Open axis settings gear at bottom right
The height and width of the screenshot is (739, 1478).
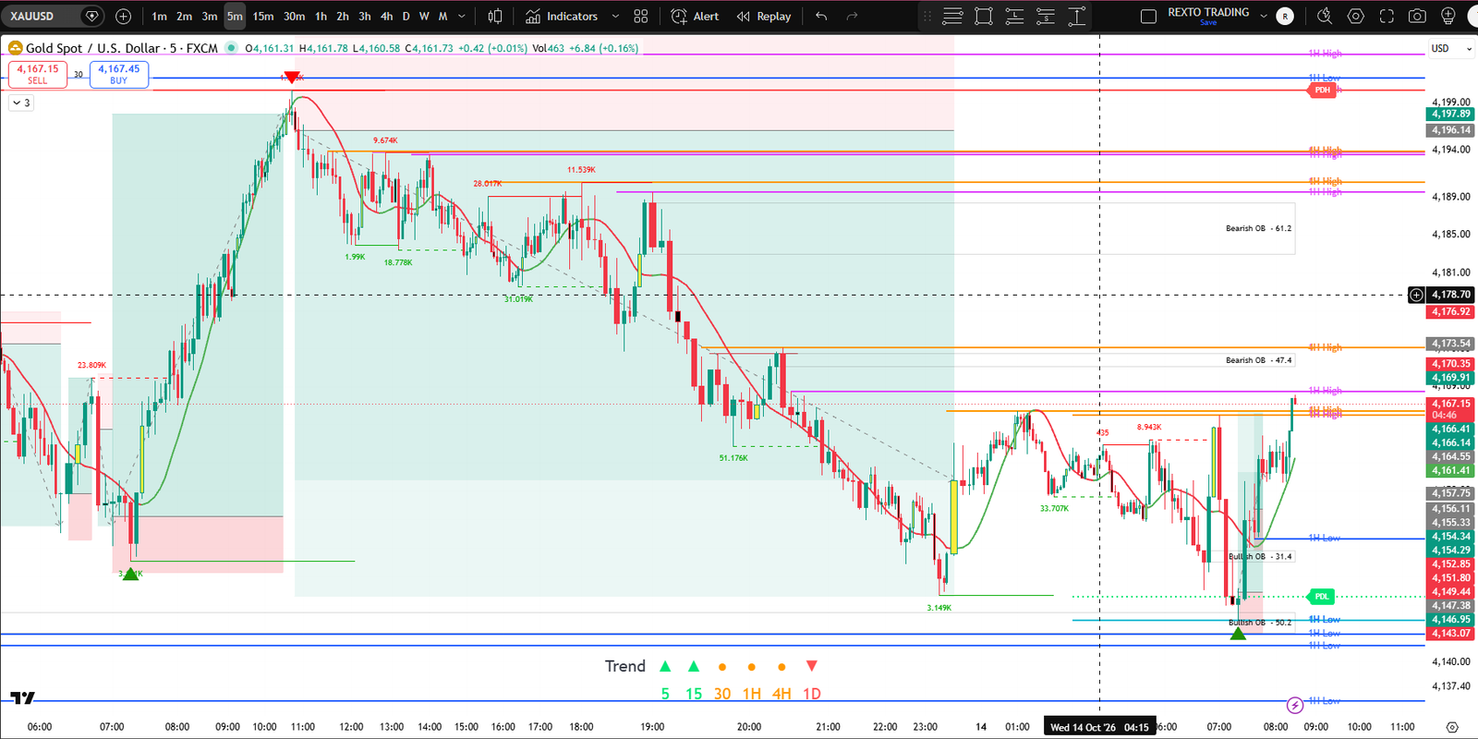1452,727
